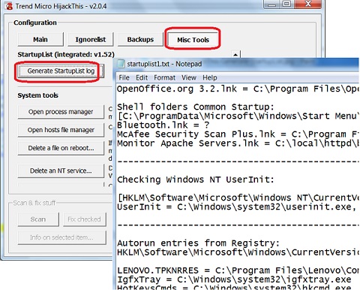Click the 'StartupList (integrated: v1.52)' heading
Image resolution: width=360 pixels, height=290 pixels.
click(66, 54)
